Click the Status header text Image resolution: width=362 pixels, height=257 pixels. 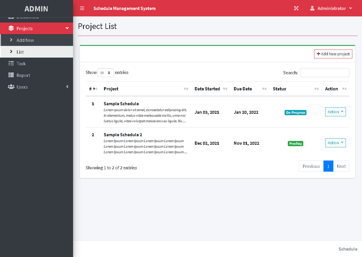click(279, 89)
